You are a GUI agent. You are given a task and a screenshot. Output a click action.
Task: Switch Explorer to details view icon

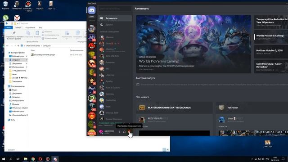(x=164, y=150)
